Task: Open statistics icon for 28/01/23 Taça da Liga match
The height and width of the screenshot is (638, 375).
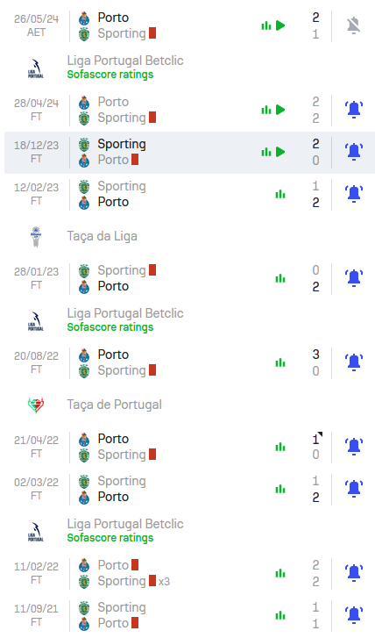Action: [x=279, y=279]
